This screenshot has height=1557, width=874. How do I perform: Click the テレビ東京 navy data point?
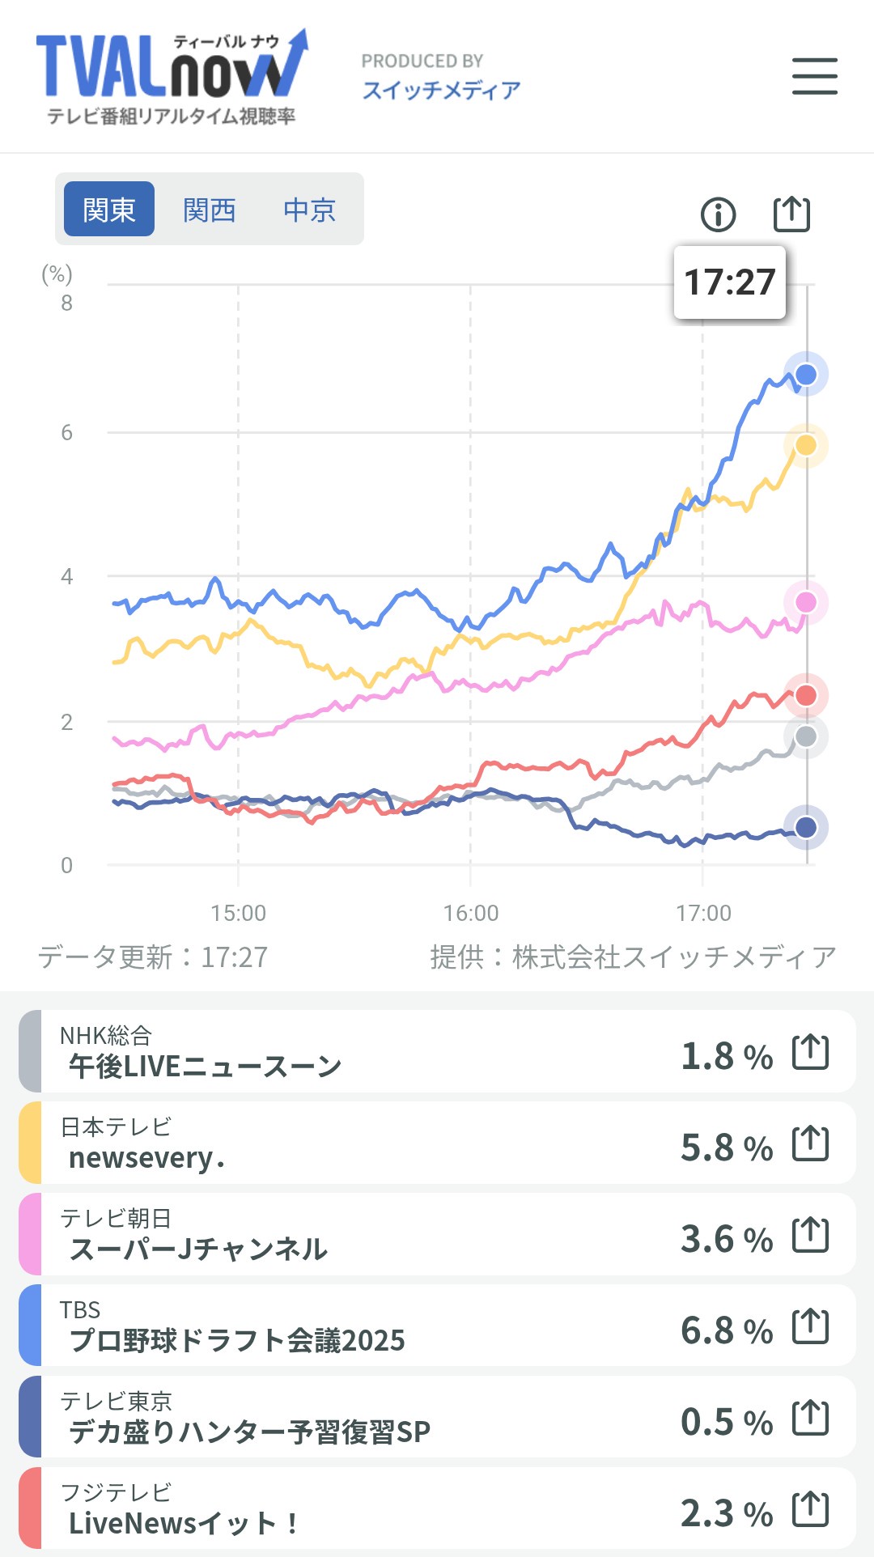tap(806, 827)
